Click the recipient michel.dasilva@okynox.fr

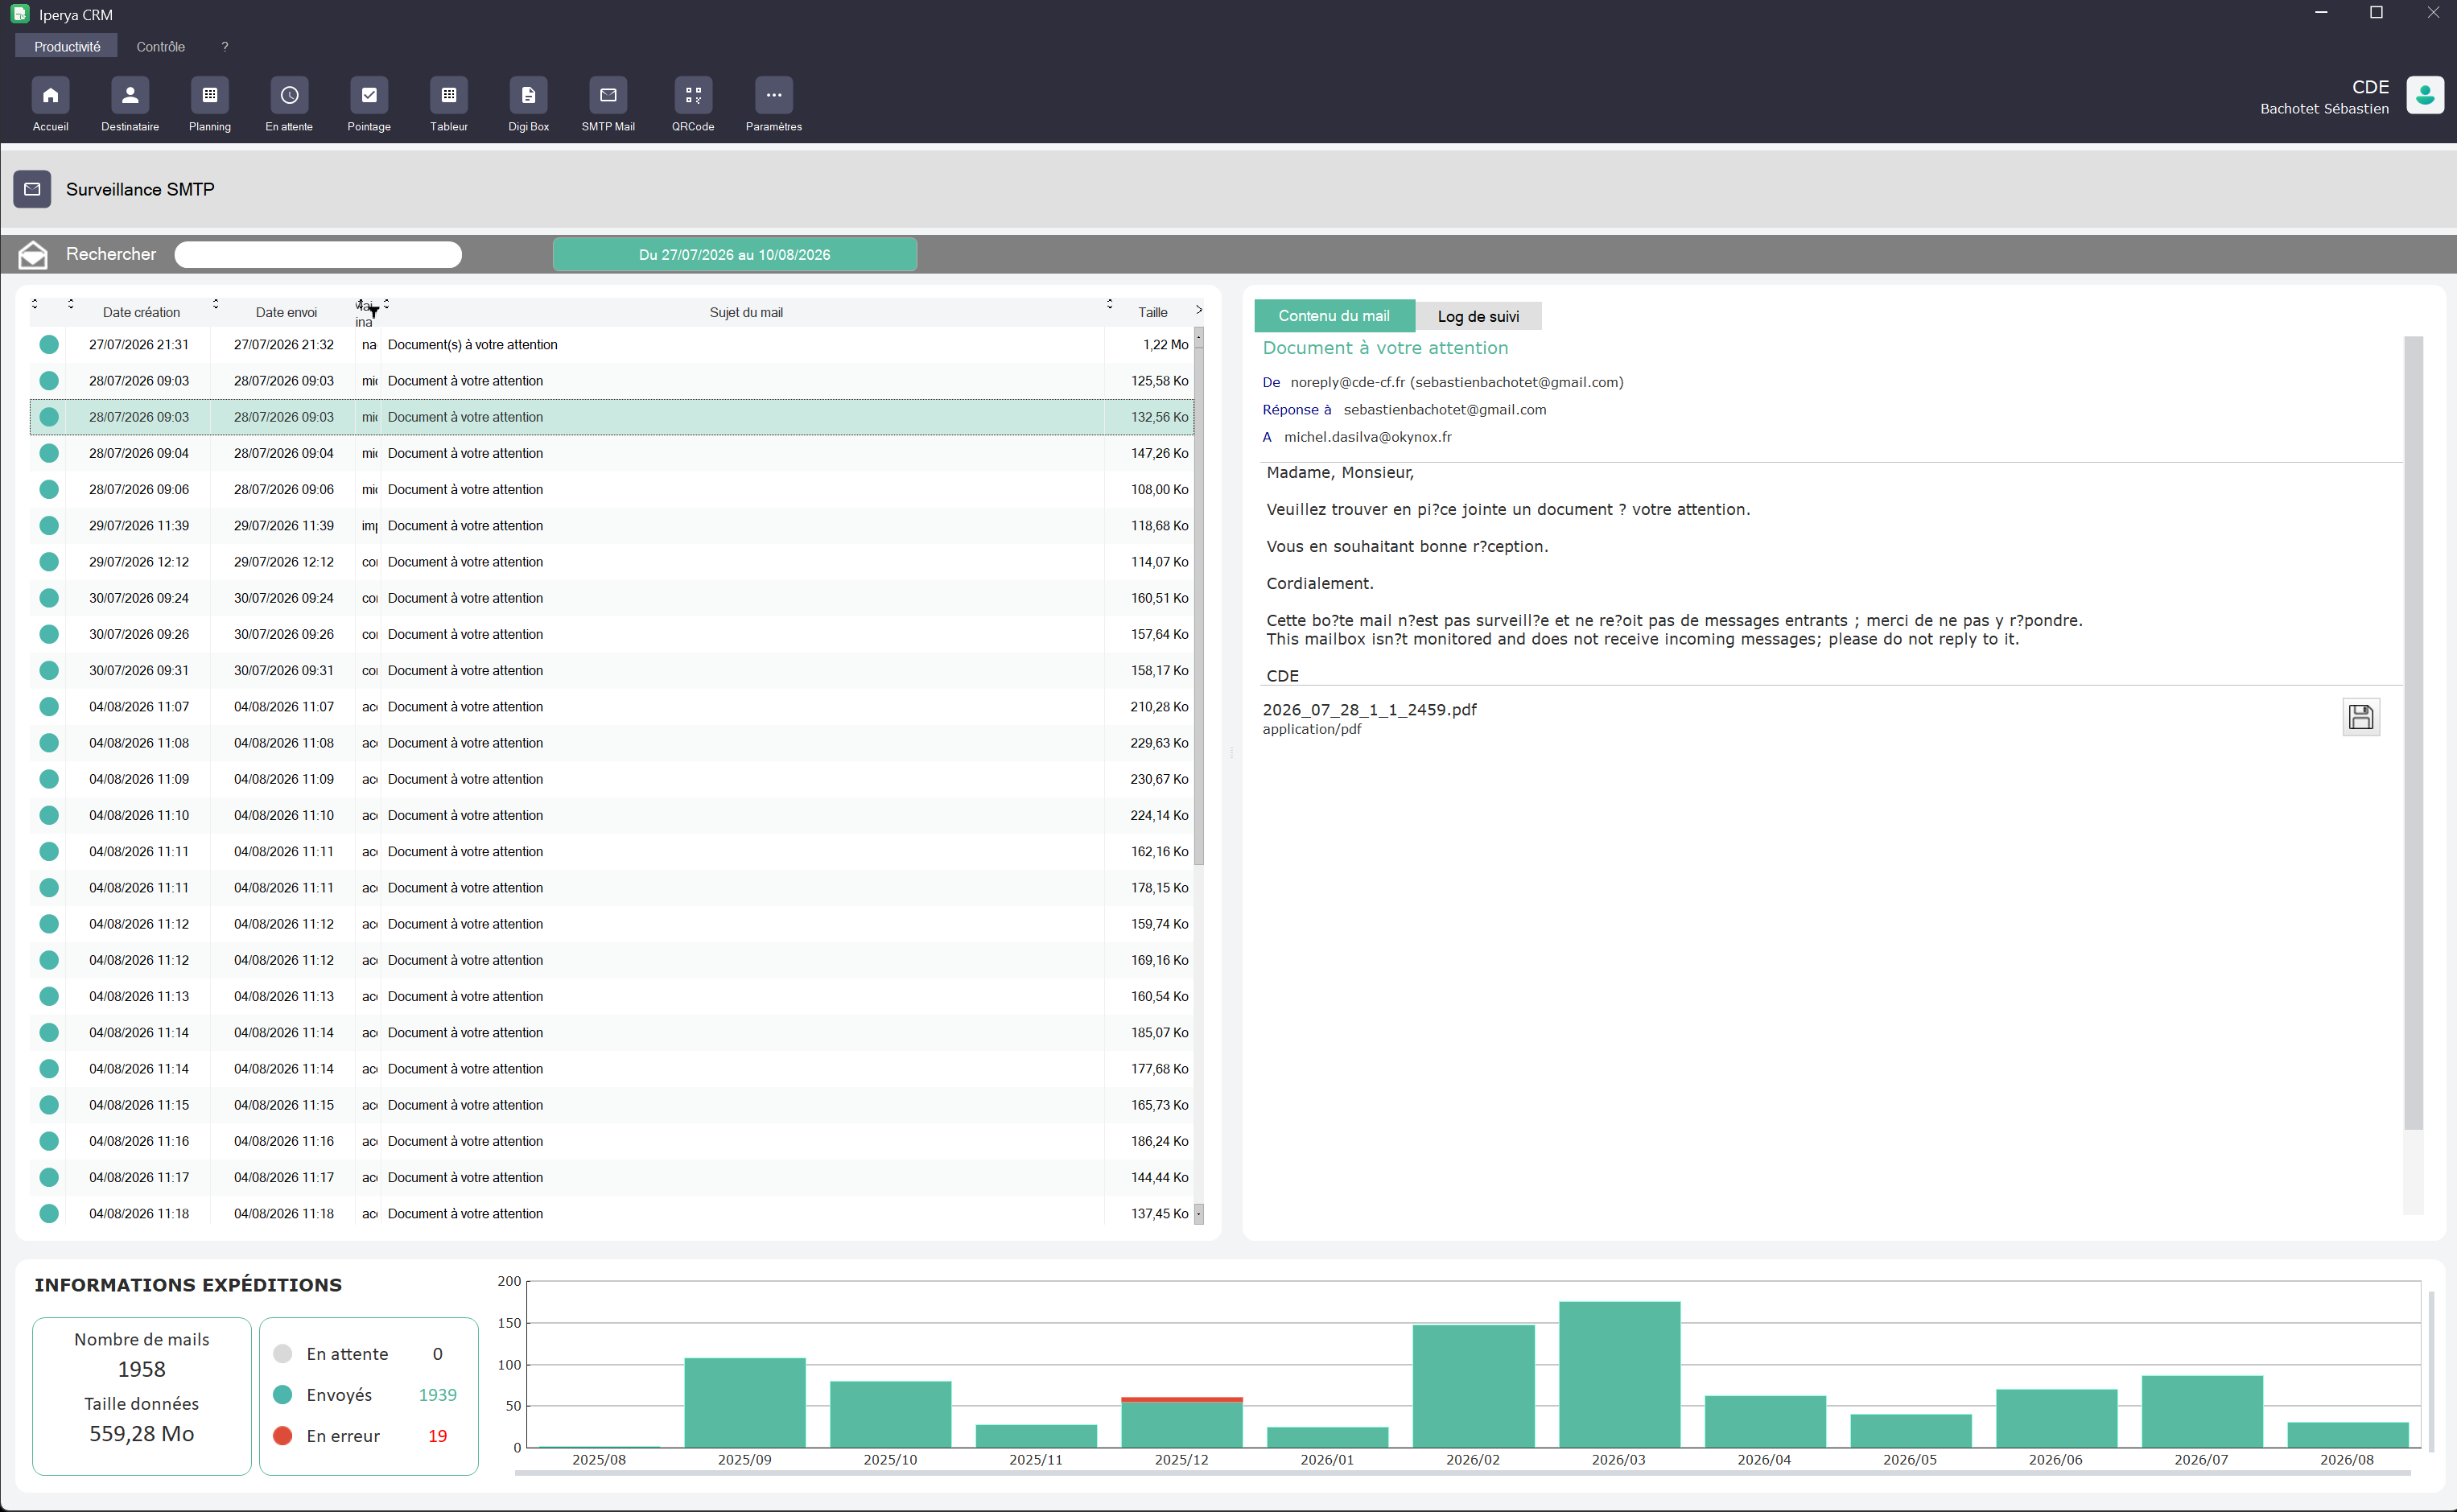point(1367,437)
